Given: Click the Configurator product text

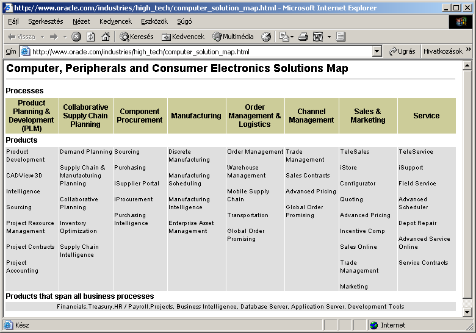Looking at the screenshot, I should pyautogui.click(x=358, y=183).
